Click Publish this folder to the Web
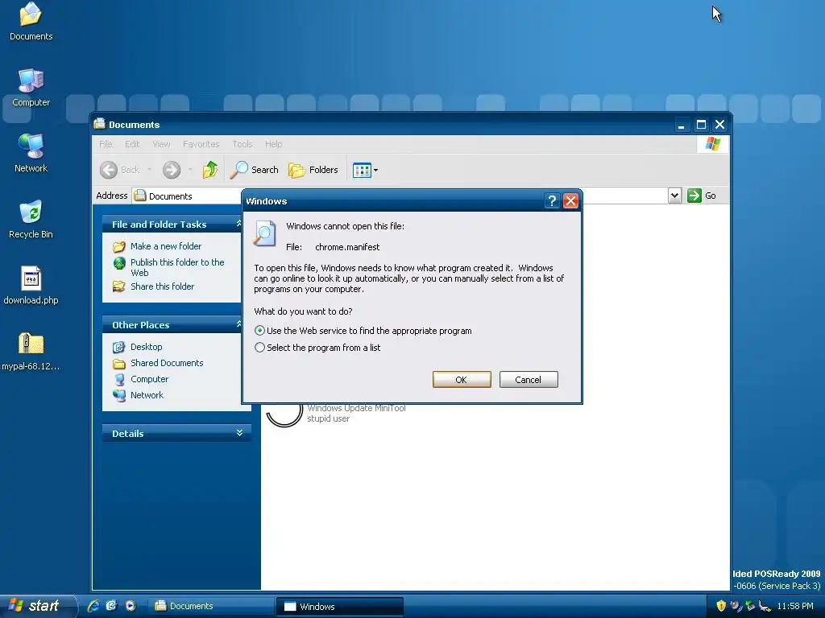 (x=177, y=267)
